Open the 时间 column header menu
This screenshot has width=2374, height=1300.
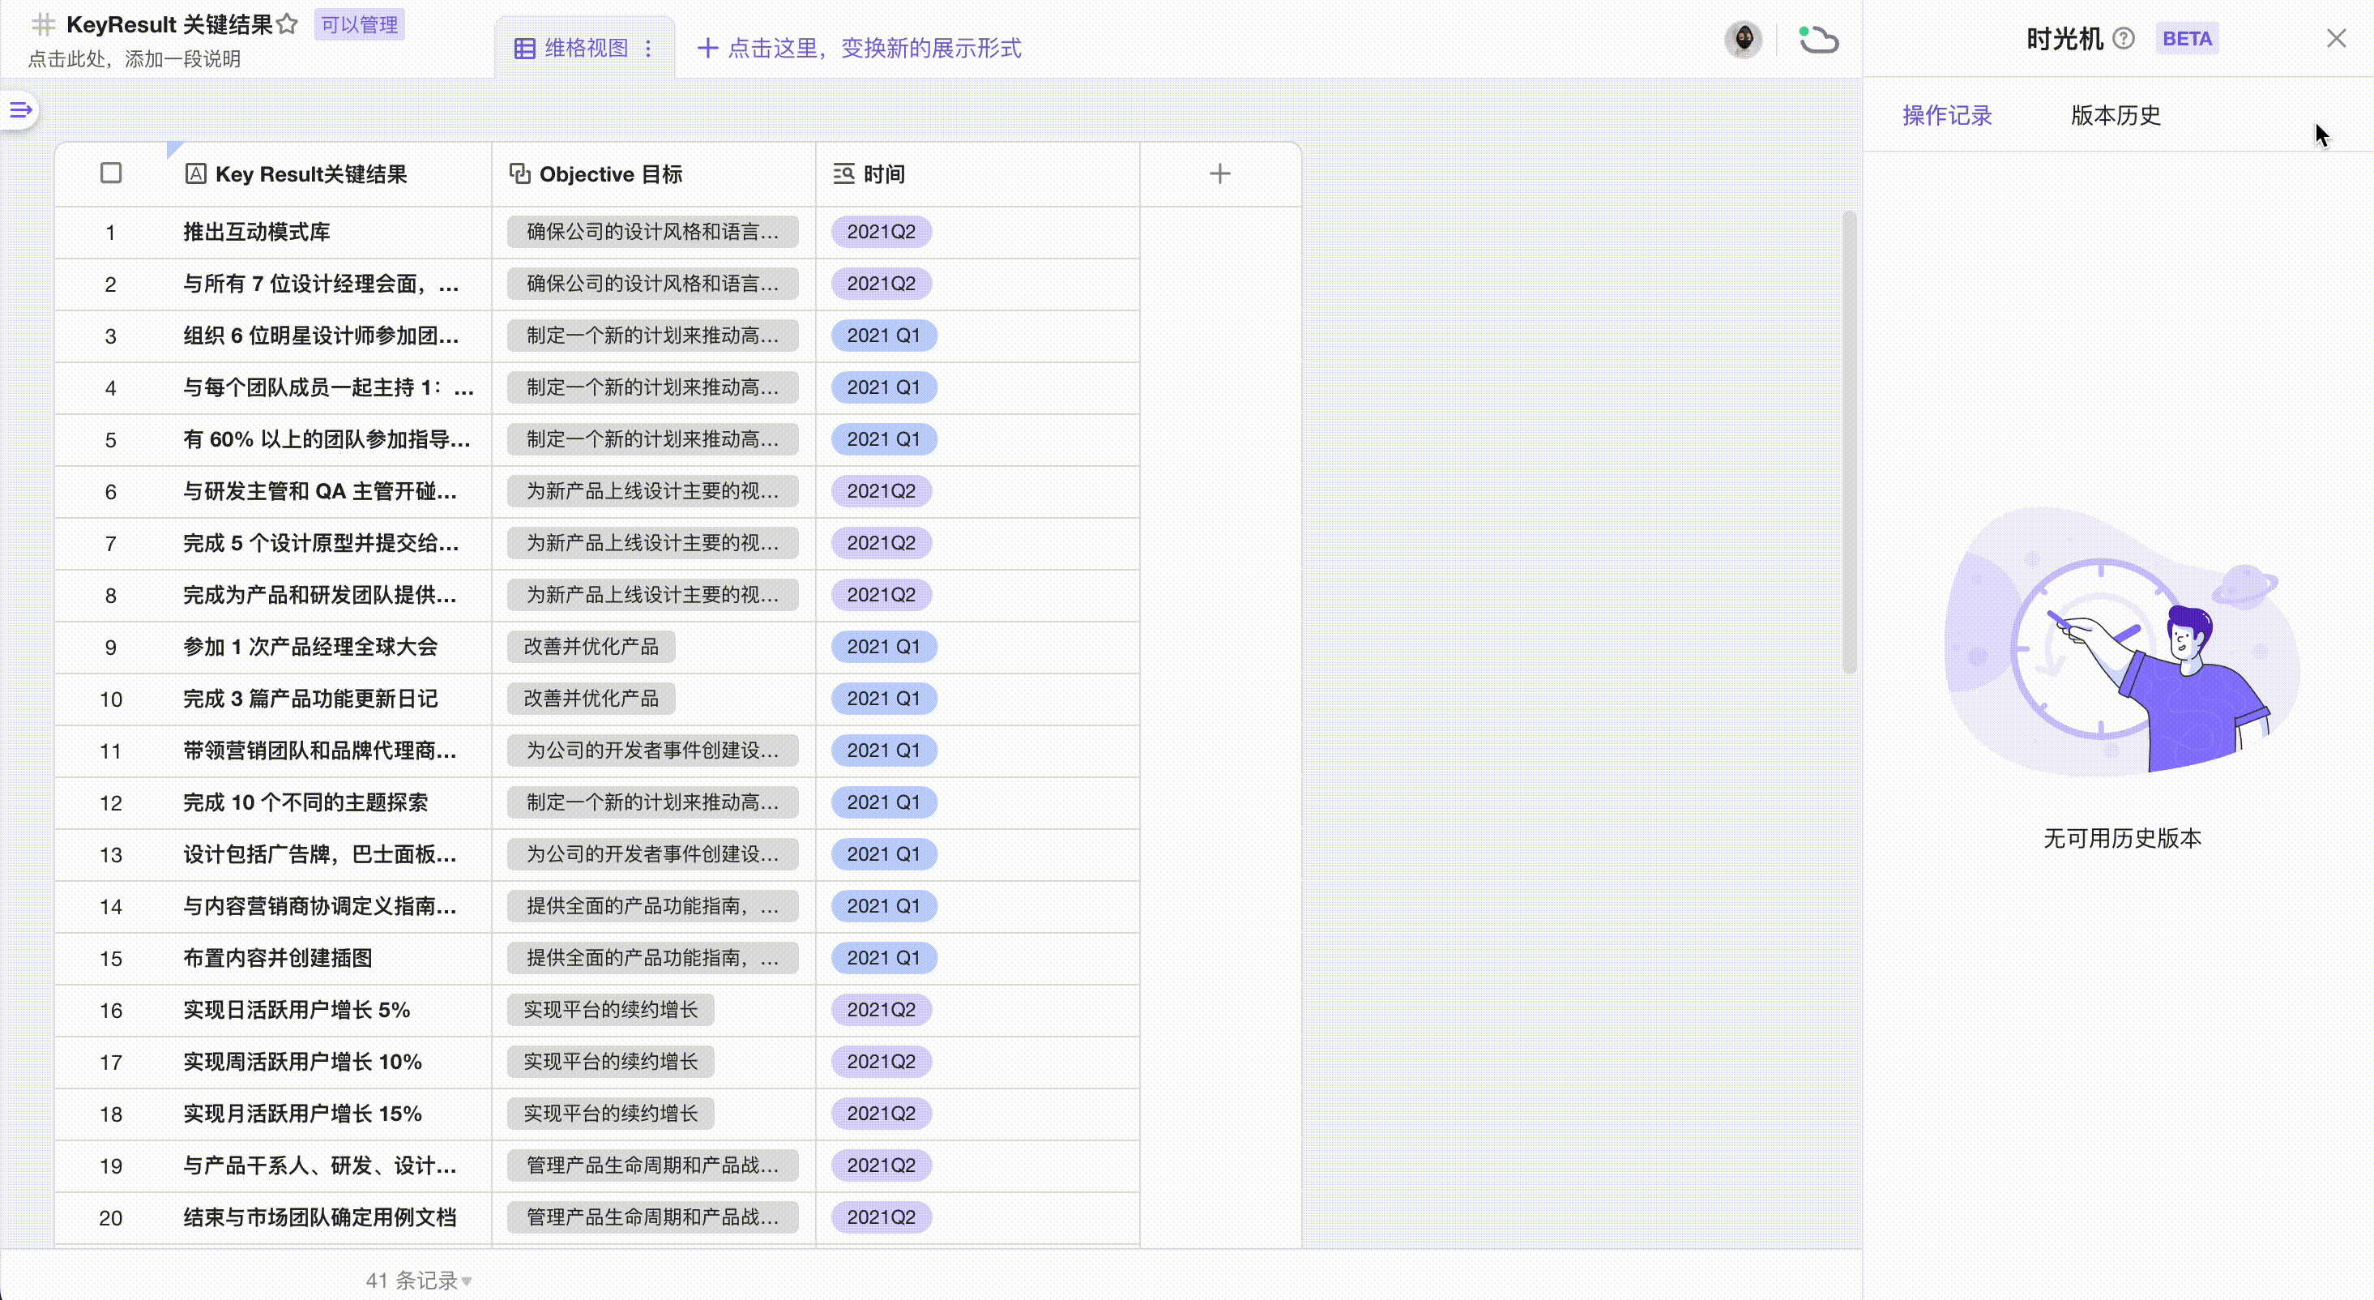coord(883,173)
